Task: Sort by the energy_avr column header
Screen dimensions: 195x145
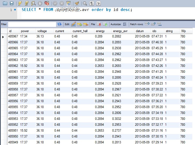Action: 120,31
